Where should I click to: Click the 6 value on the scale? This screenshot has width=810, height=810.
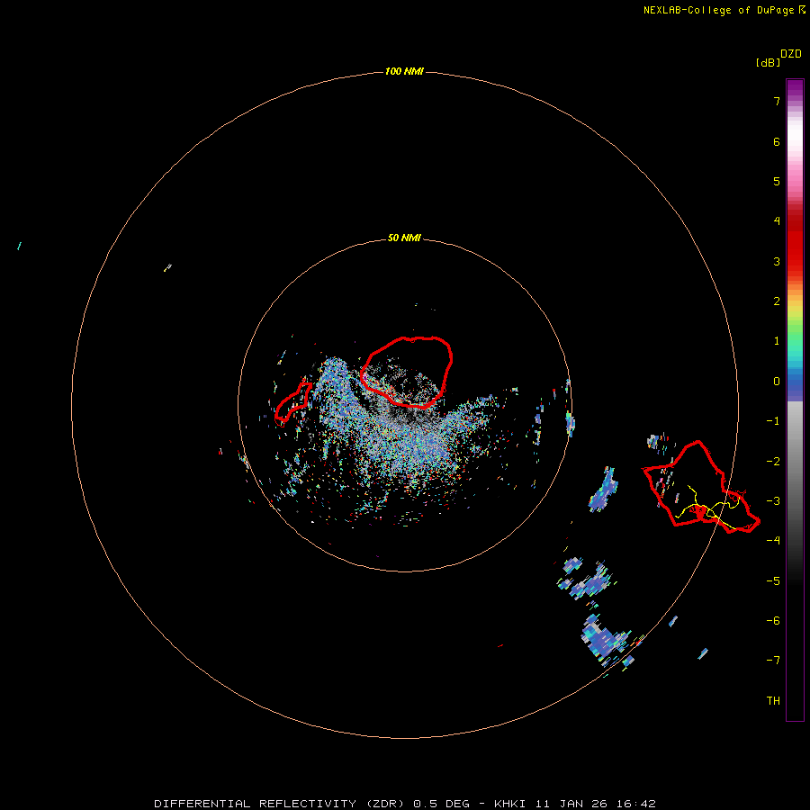pyautogui.click(x=777, y=141)
